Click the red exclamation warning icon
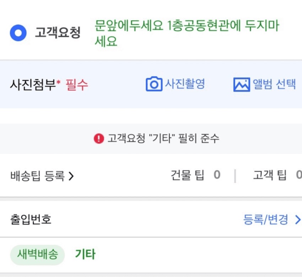302x277 pixels. (99, 139)
